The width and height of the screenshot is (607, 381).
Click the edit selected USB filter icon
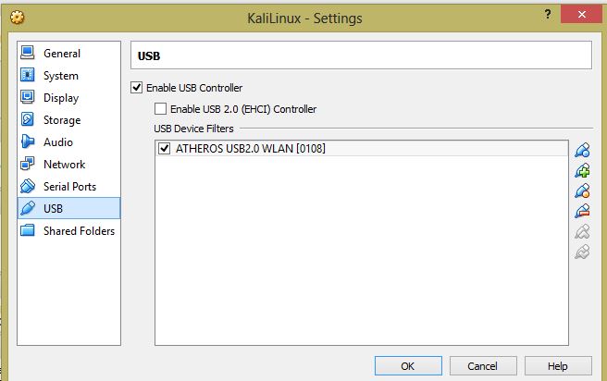tap(582, 190)
